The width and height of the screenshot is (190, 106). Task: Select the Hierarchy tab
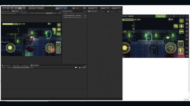67,11
